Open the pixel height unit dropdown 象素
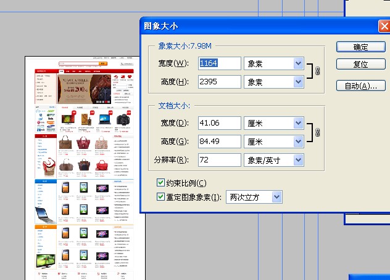Image resolution: width=390 pixels, height=280 pixels. click(274, 82)
